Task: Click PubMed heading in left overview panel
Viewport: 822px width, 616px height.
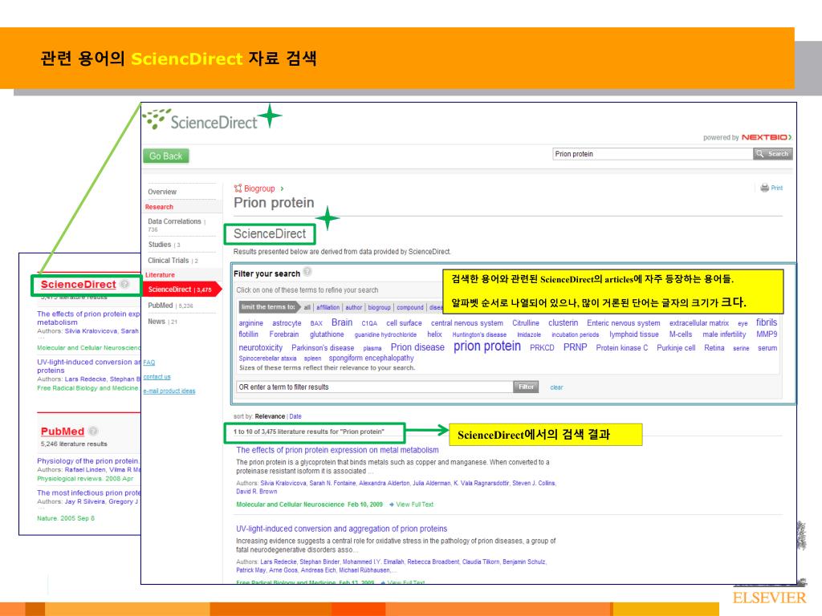Action: 63,432
